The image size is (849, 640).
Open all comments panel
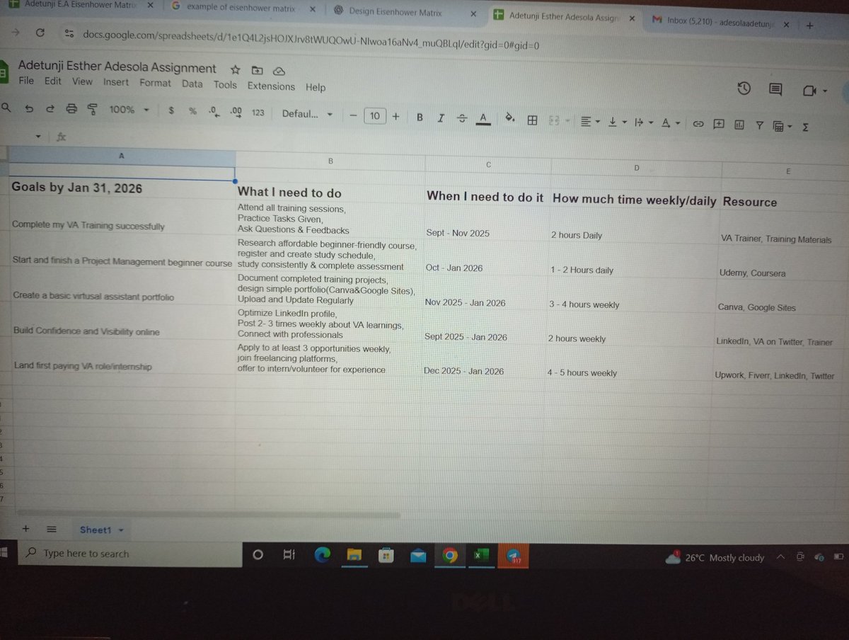[775, 89]
